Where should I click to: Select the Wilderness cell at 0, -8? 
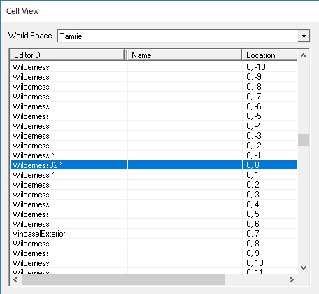point(154,87)
